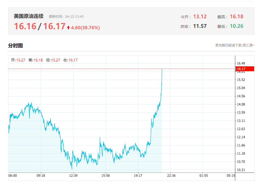Click the 更新时间 04-22 21:45 timestamp
267x187 pixels.
coord(66,17)
